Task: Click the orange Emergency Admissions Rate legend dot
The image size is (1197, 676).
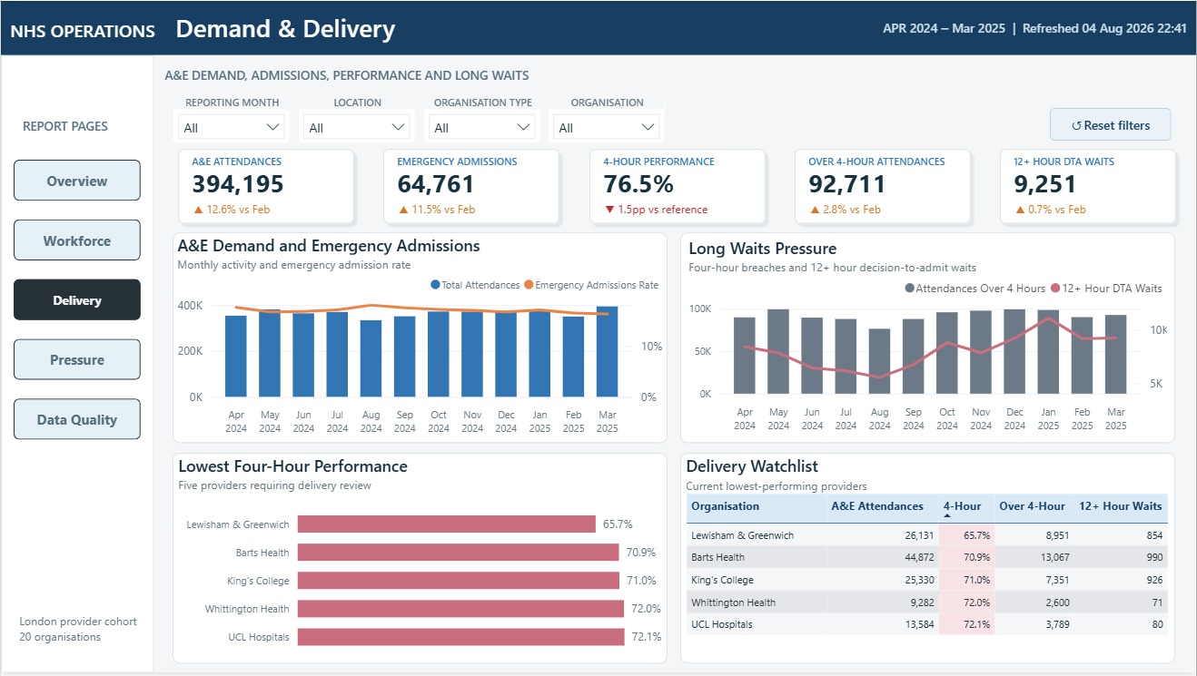Action: coord(529,285)
